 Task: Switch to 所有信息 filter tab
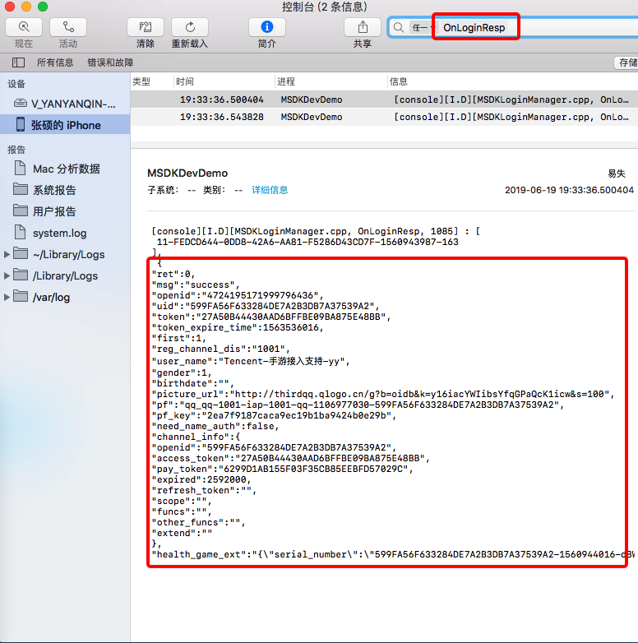coord(55,62)
